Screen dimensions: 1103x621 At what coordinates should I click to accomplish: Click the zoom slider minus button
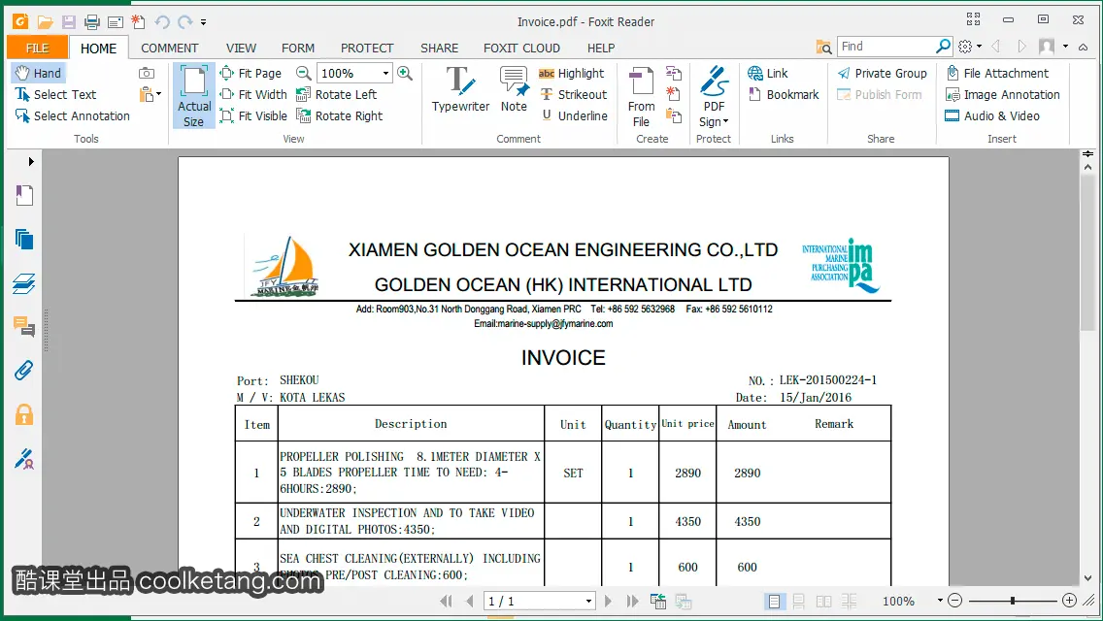[x=954, y=601]
